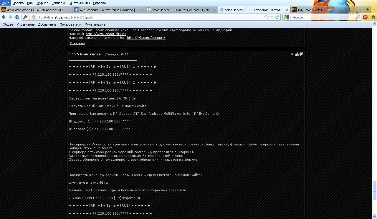
Task: Open kamikadze user profile link
Action: (x=90, y=54)
